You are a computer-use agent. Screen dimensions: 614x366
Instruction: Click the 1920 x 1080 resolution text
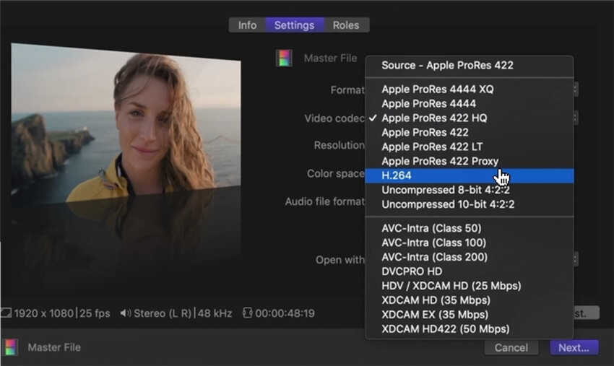point(44,313)
